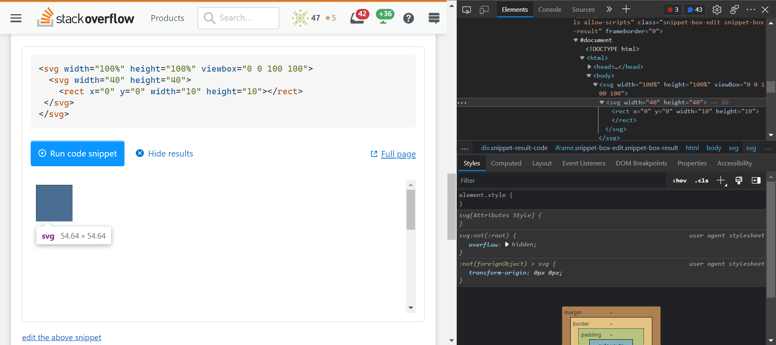Activate DevTools inspect element picker

click(x=466, y=10)
